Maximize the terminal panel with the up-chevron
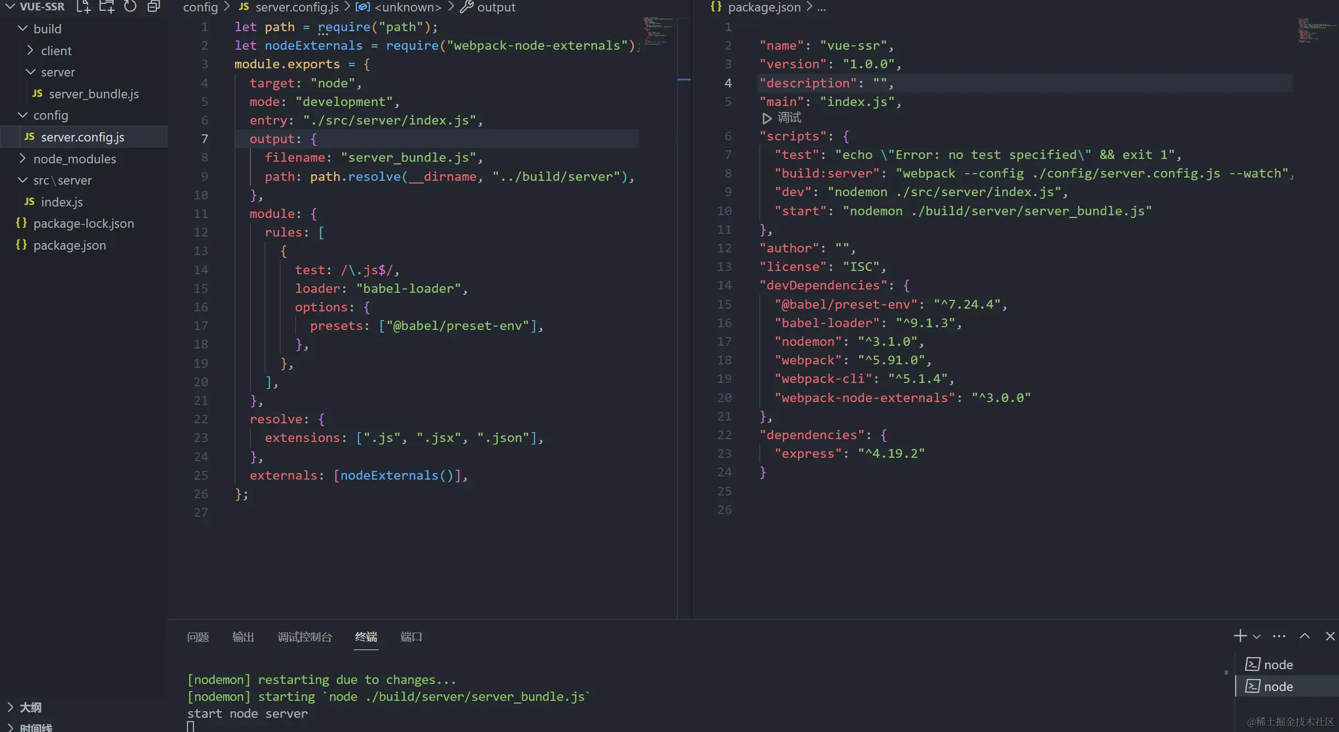This screenshot has height=732, width=1339. (x=1305, y=636)
